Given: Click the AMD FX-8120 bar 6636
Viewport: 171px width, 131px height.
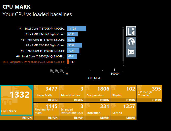Looking at the screenshot, I should pyautogui.click(x=72, y=34).
